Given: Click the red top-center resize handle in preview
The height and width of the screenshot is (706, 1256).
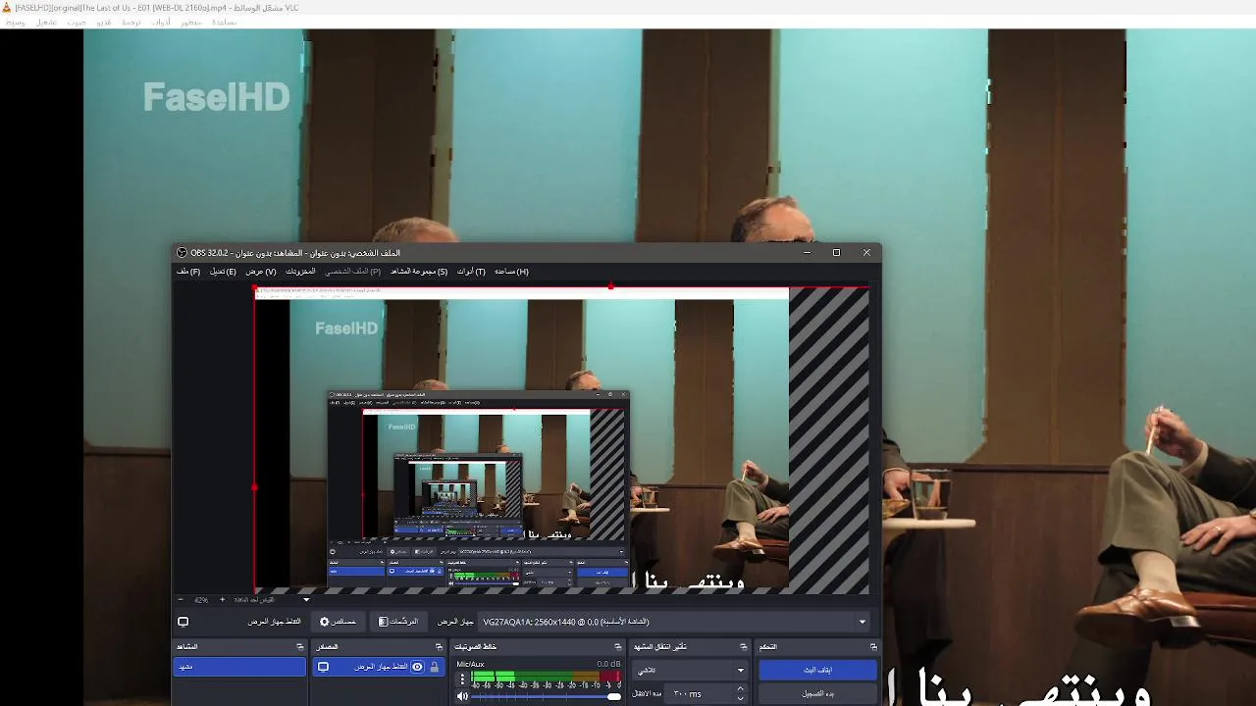Looking at the screenshot, I should pos(610,286).
